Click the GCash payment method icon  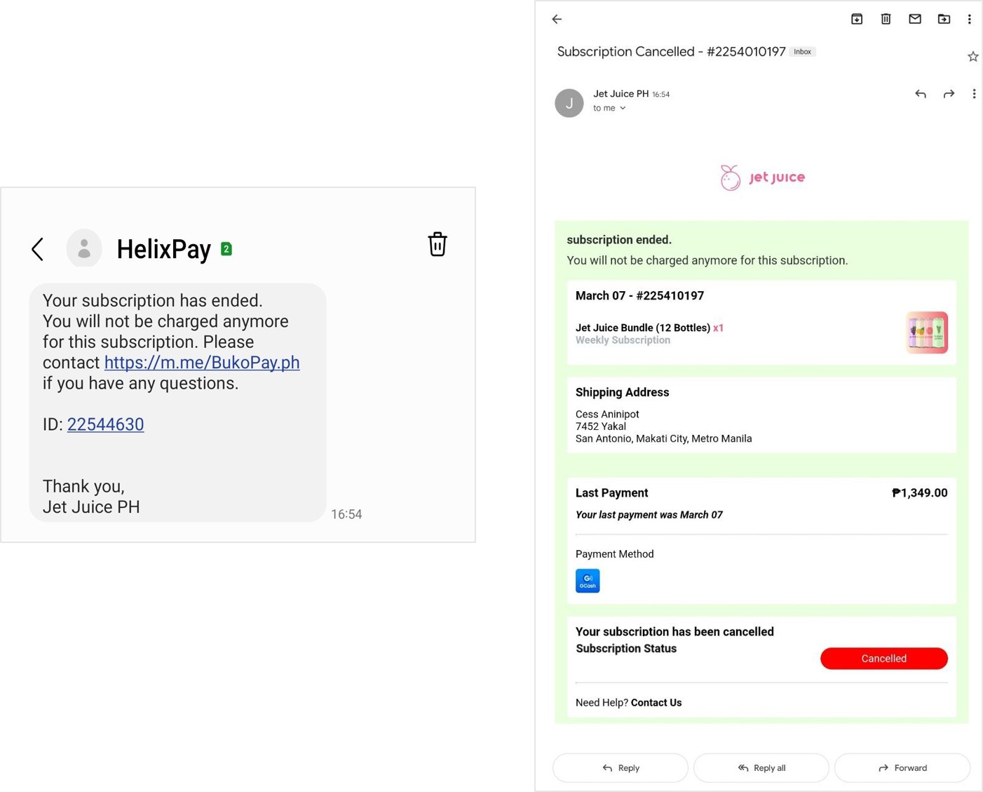pos(588,581)
